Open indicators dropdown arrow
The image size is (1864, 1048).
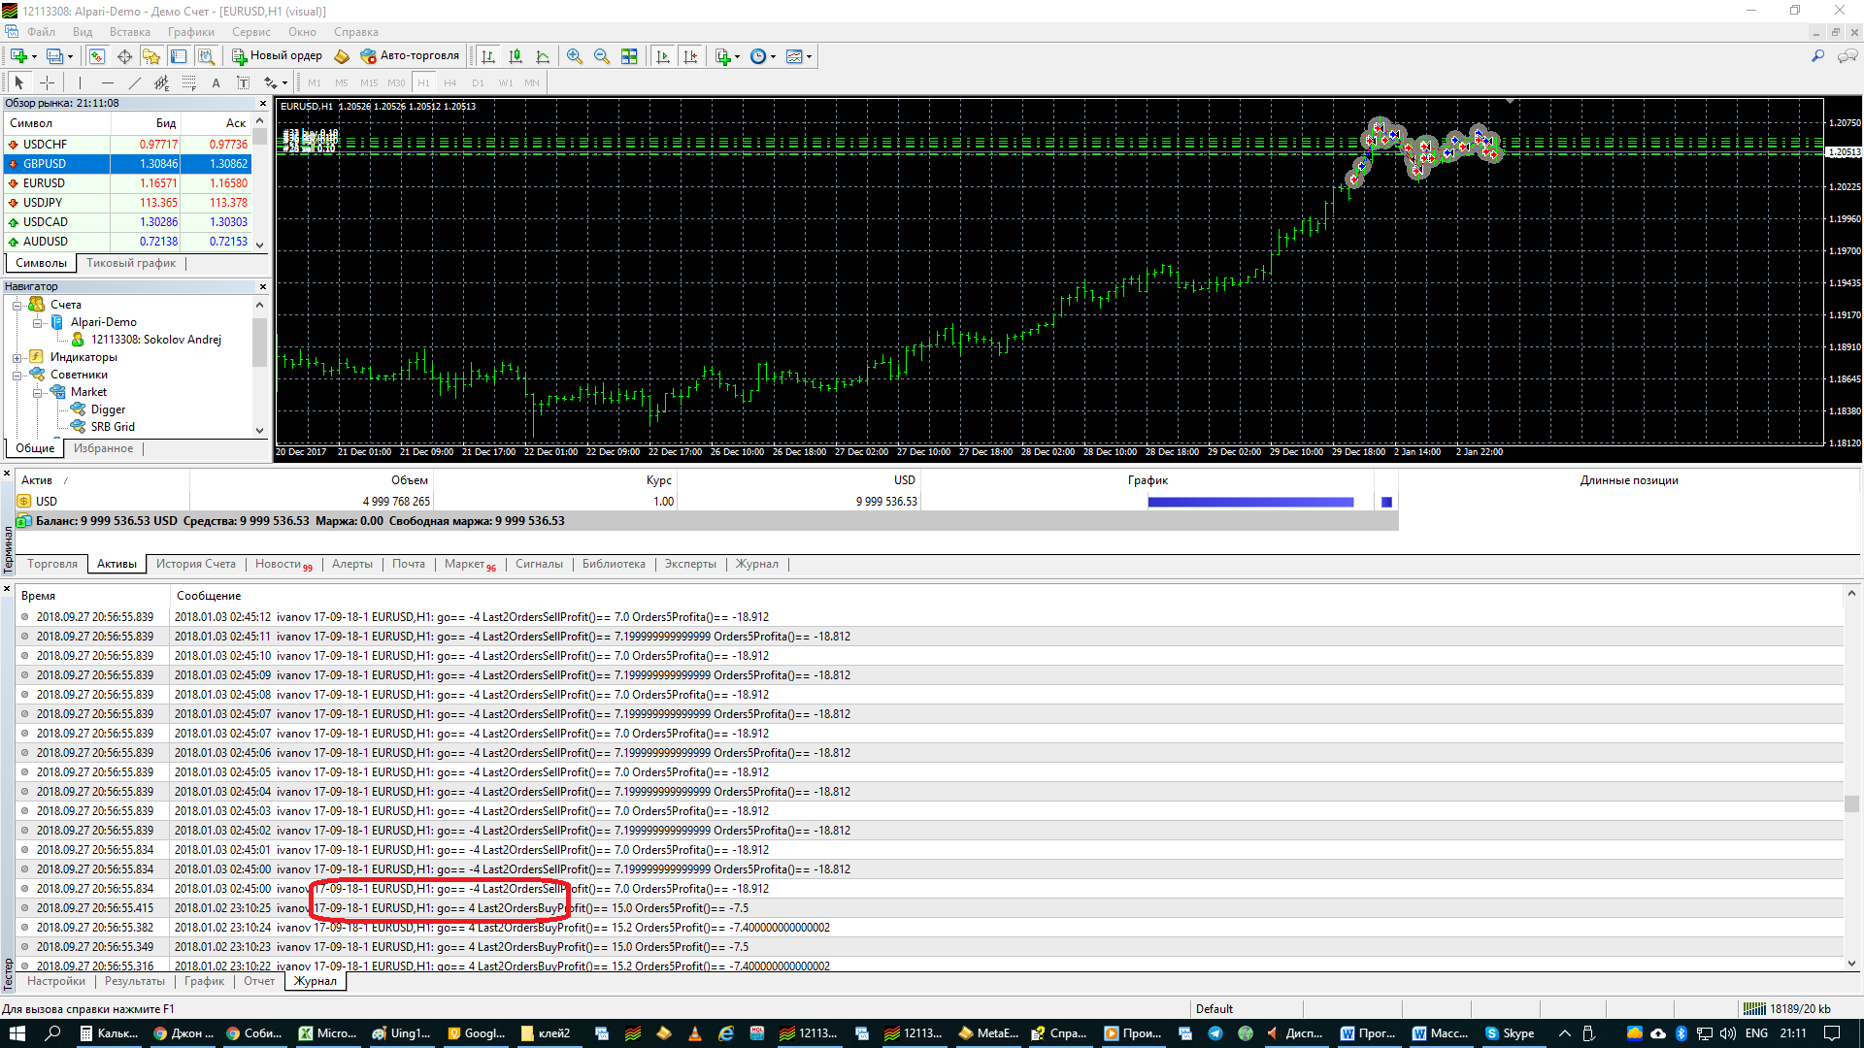[738, 56]
